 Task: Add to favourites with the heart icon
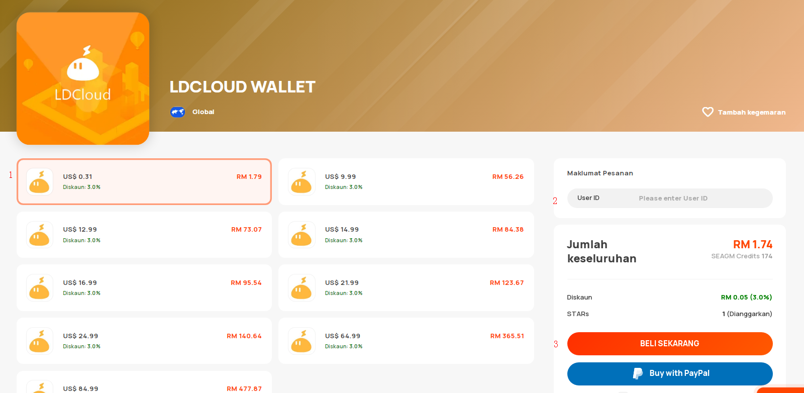708,112
